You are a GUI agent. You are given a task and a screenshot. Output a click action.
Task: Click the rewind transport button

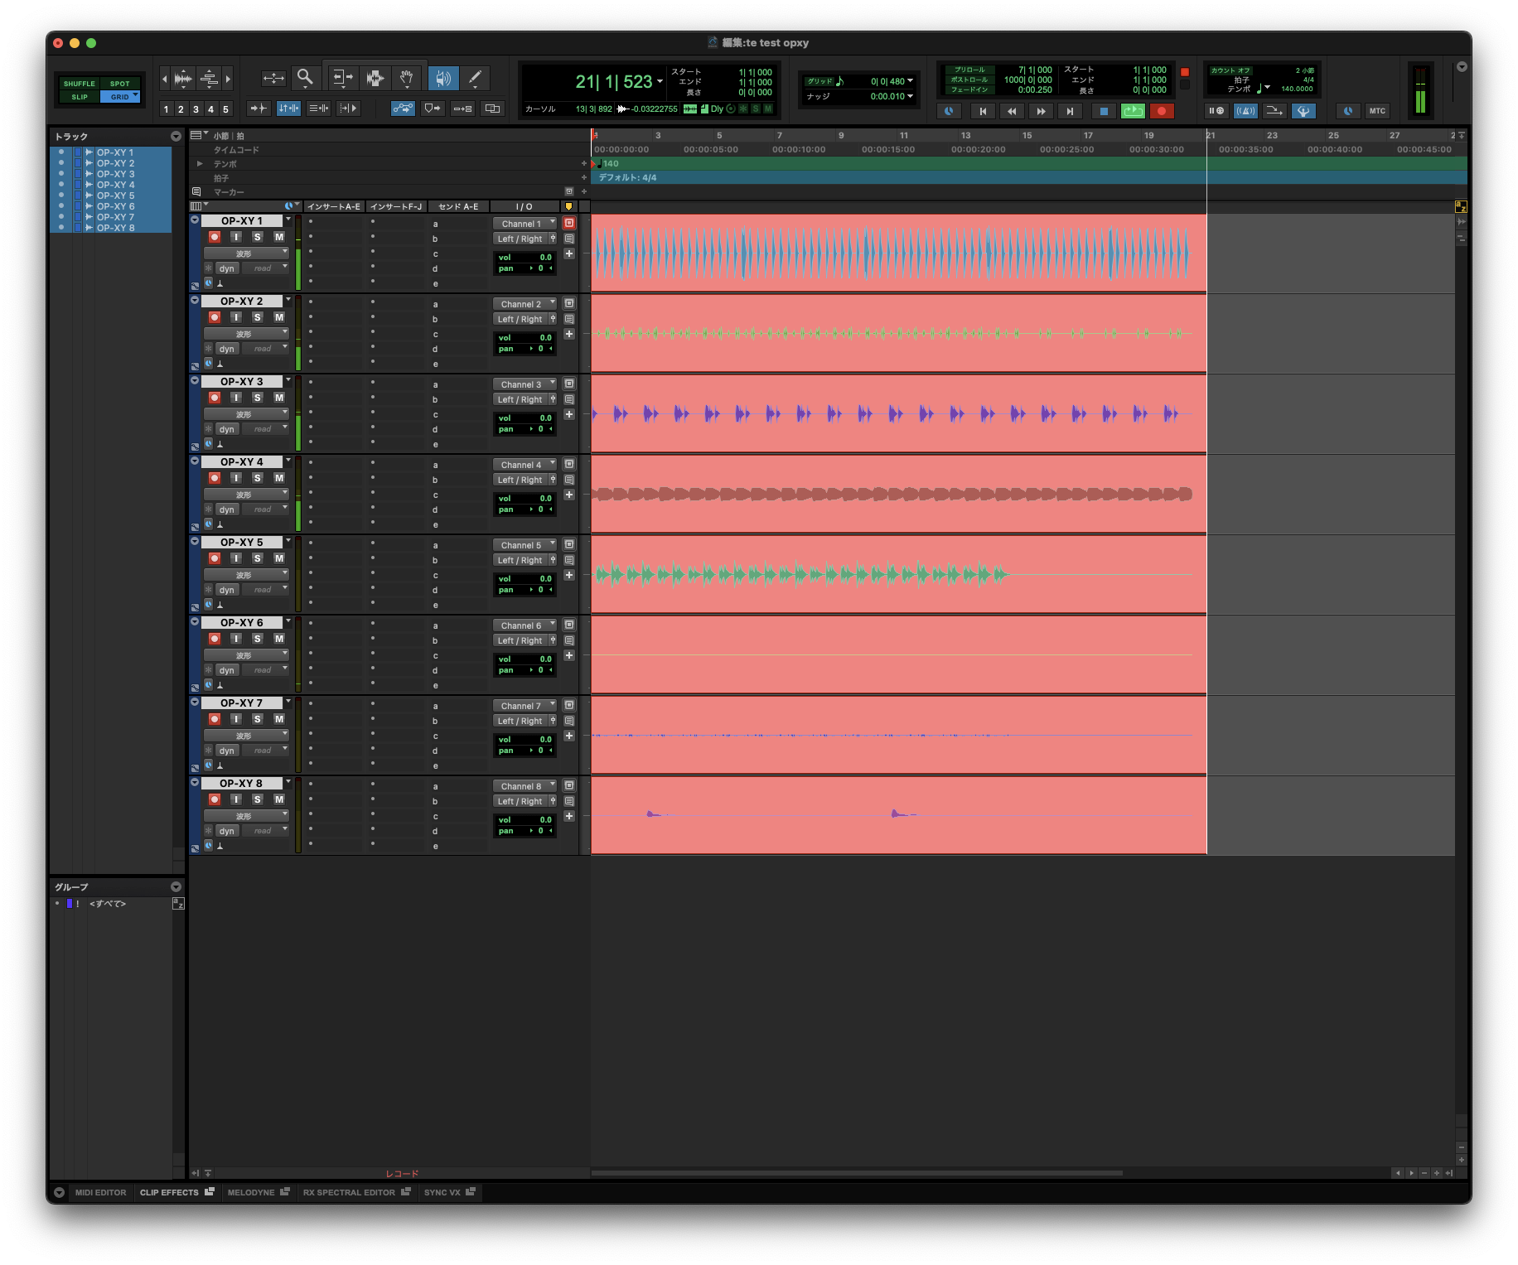tap(1012, 111)
